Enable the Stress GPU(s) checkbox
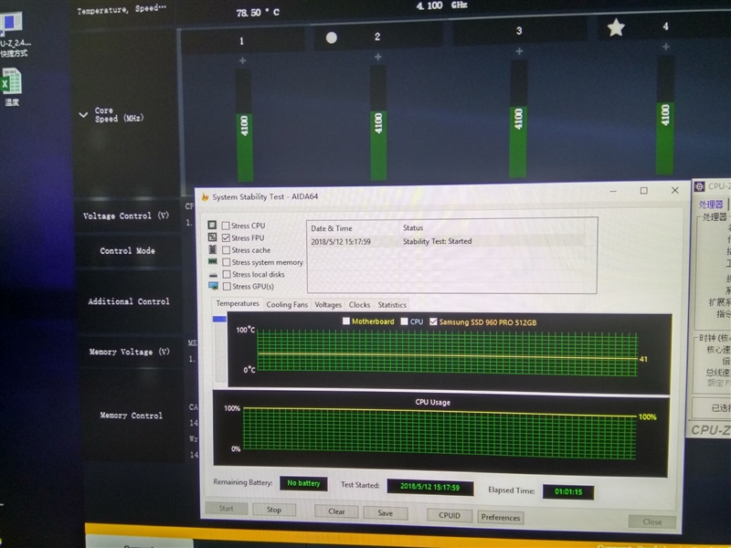The height and width of the screenshot is (548, 731). [227, 286]
